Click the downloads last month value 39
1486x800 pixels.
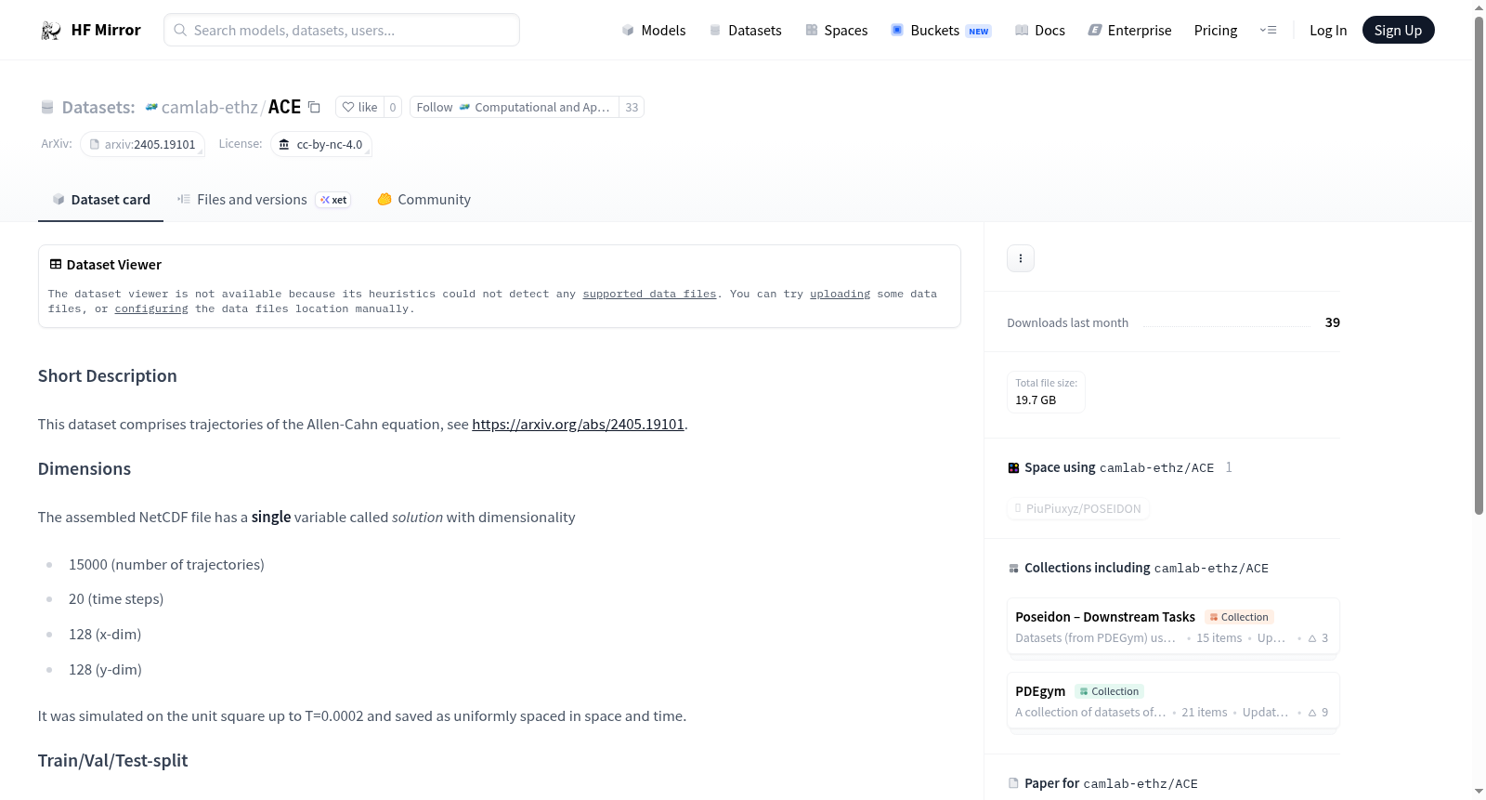[1332, 323]
